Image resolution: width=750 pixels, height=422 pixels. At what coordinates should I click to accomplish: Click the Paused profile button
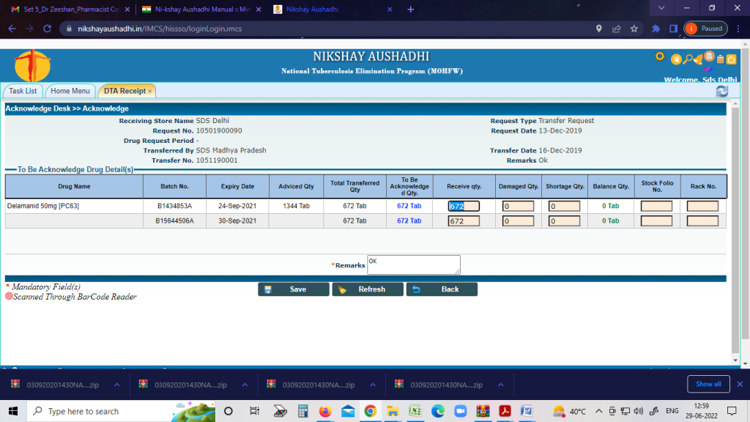point(706,29)
